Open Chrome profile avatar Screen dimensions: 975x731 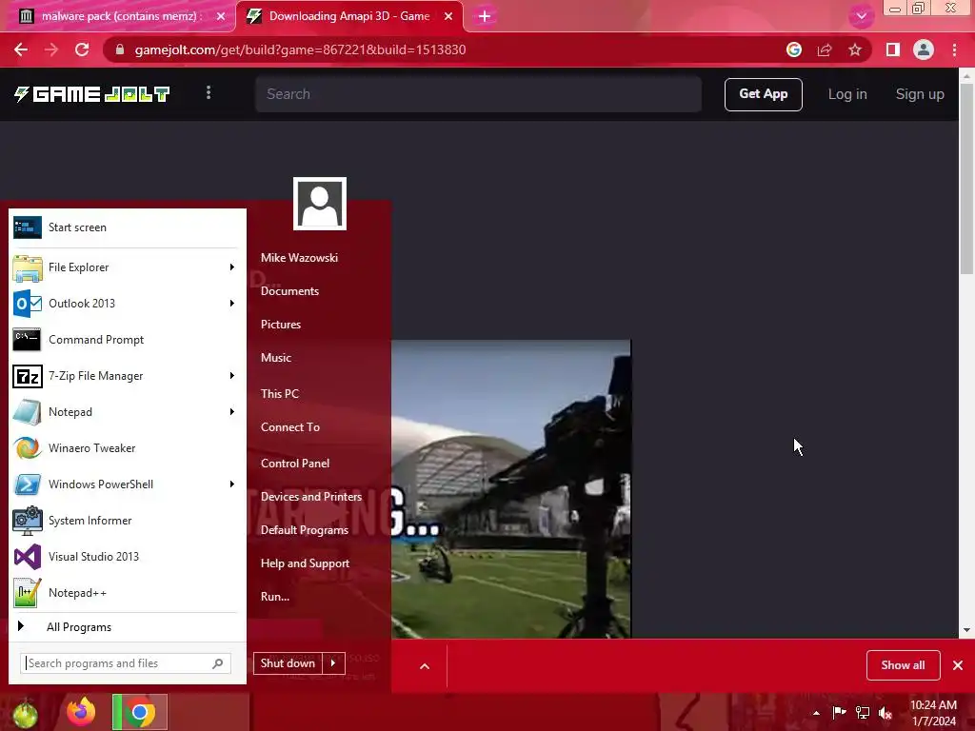pos(924,49)
